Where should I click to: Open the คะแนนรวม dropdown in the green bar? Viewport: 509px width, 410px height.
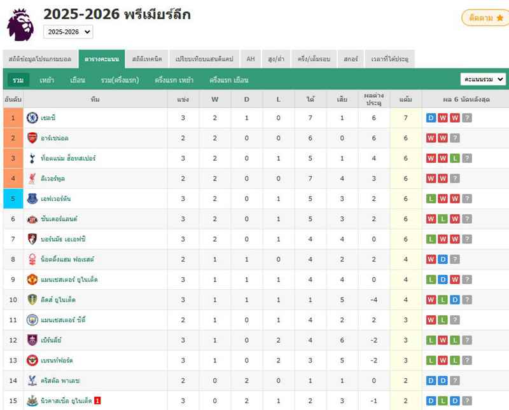tap(483, 79)
